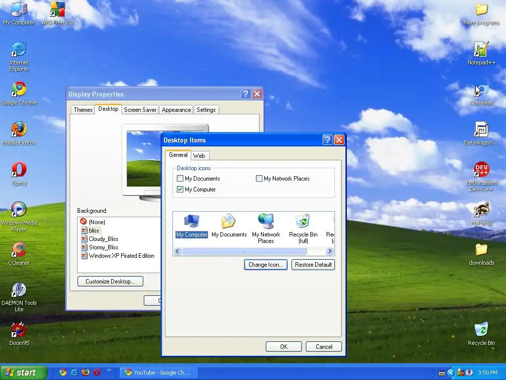Click Display Properties help question button
The height and width of the screenshot is (380, 506).
click(x=245, y=94)
